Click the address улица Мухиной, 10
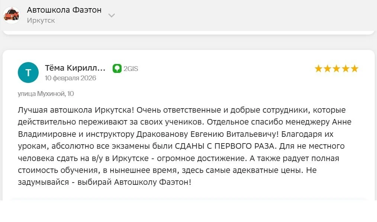 [x=46, y=94]
